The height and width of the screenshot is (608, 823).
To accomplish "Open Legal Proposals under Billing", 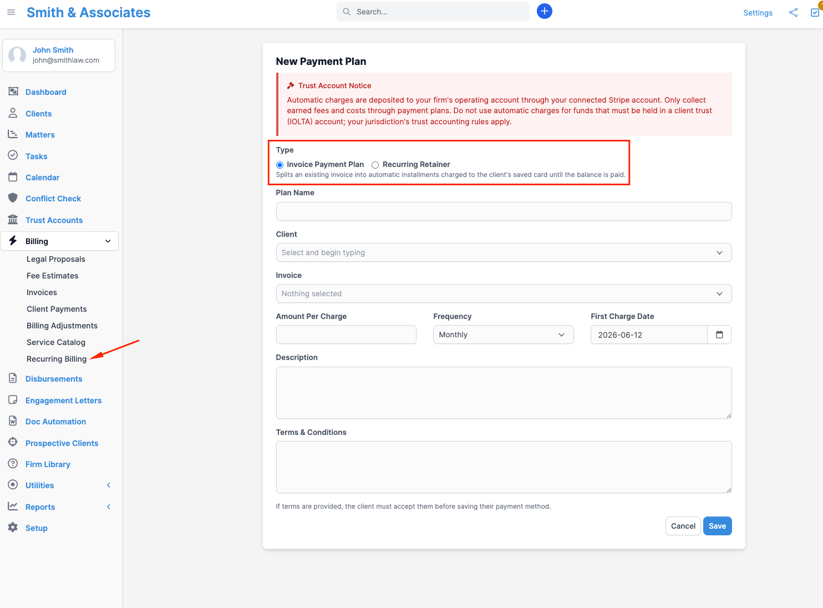I will click(x=56, y=259).
